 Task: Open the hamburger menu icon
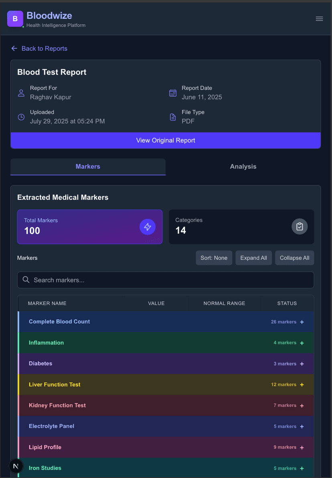pos(319,19)
